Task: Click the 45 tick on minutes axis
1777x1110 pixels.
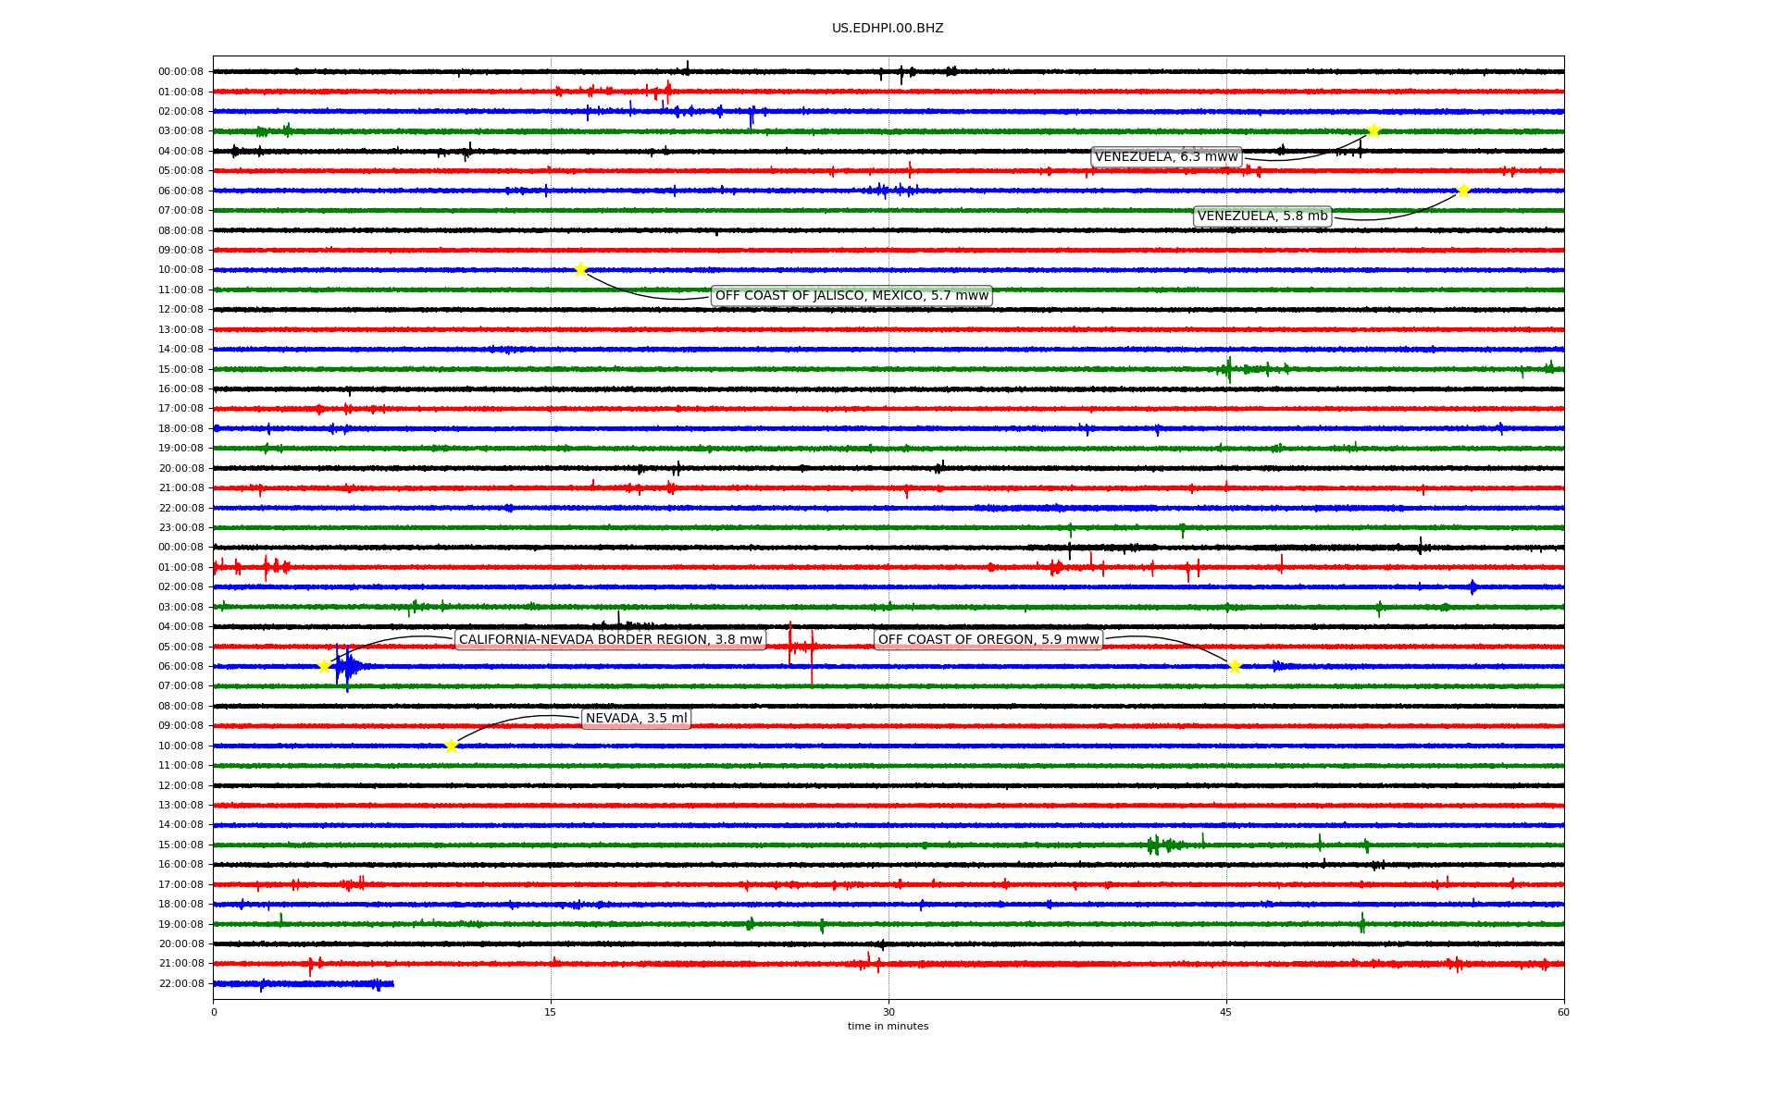Action: coord(1225,1012)
